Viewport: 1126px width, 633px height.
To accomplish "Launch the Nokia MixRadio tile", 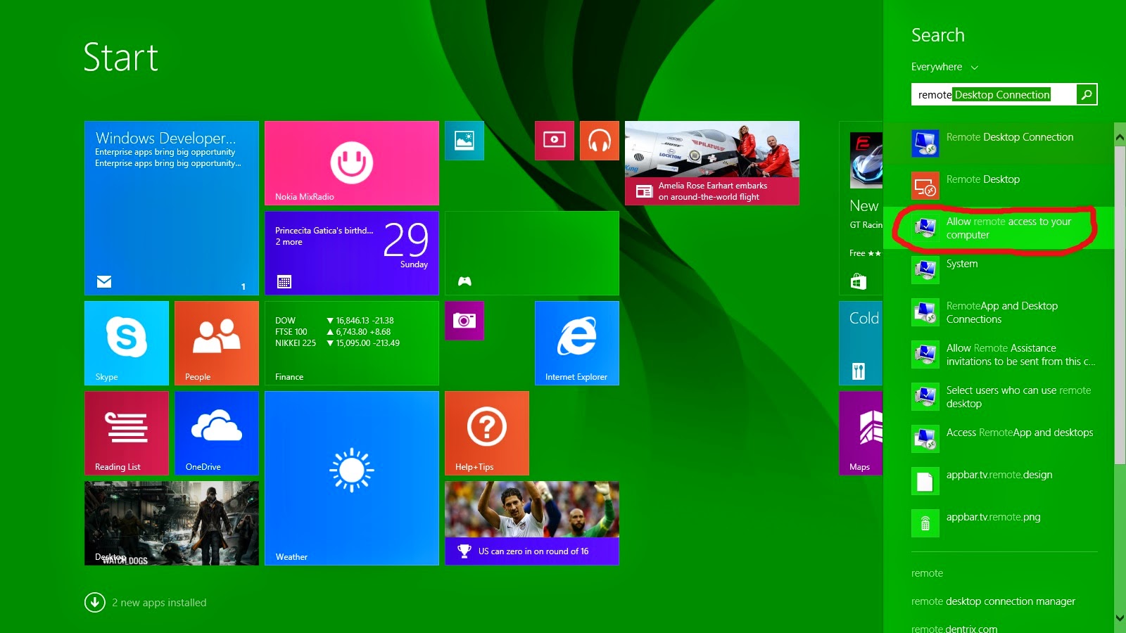I will coord(352,163).
